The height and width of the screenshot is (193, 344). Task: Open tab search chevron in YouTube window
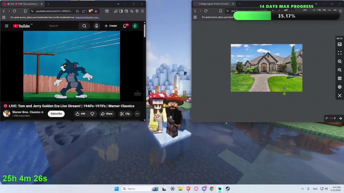(x=118, y=4)
